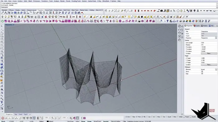Screen dimensions: 218x122
Task: Switch to the Surface Tools toolbar tab
Action: pyautogui.click(x=58, y=10)
